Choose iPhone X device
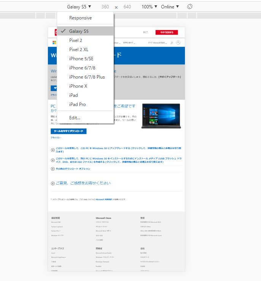Image resolution: width=261 pixels, height=281 pixels. (x=85, y=86)
